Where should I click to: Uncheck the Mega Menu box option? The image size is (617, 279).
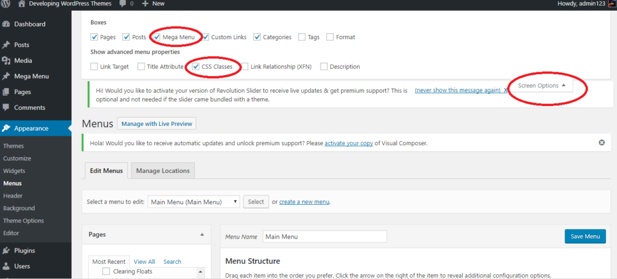pyautogui.click(x=157, y=37)
